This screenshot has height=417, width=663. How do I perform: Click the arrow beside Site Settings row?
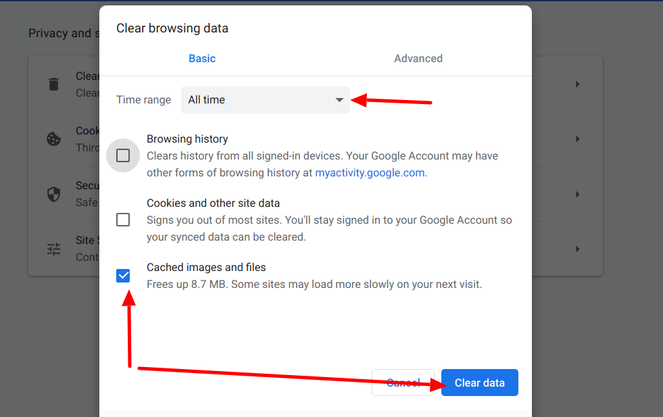pos(578,249)
